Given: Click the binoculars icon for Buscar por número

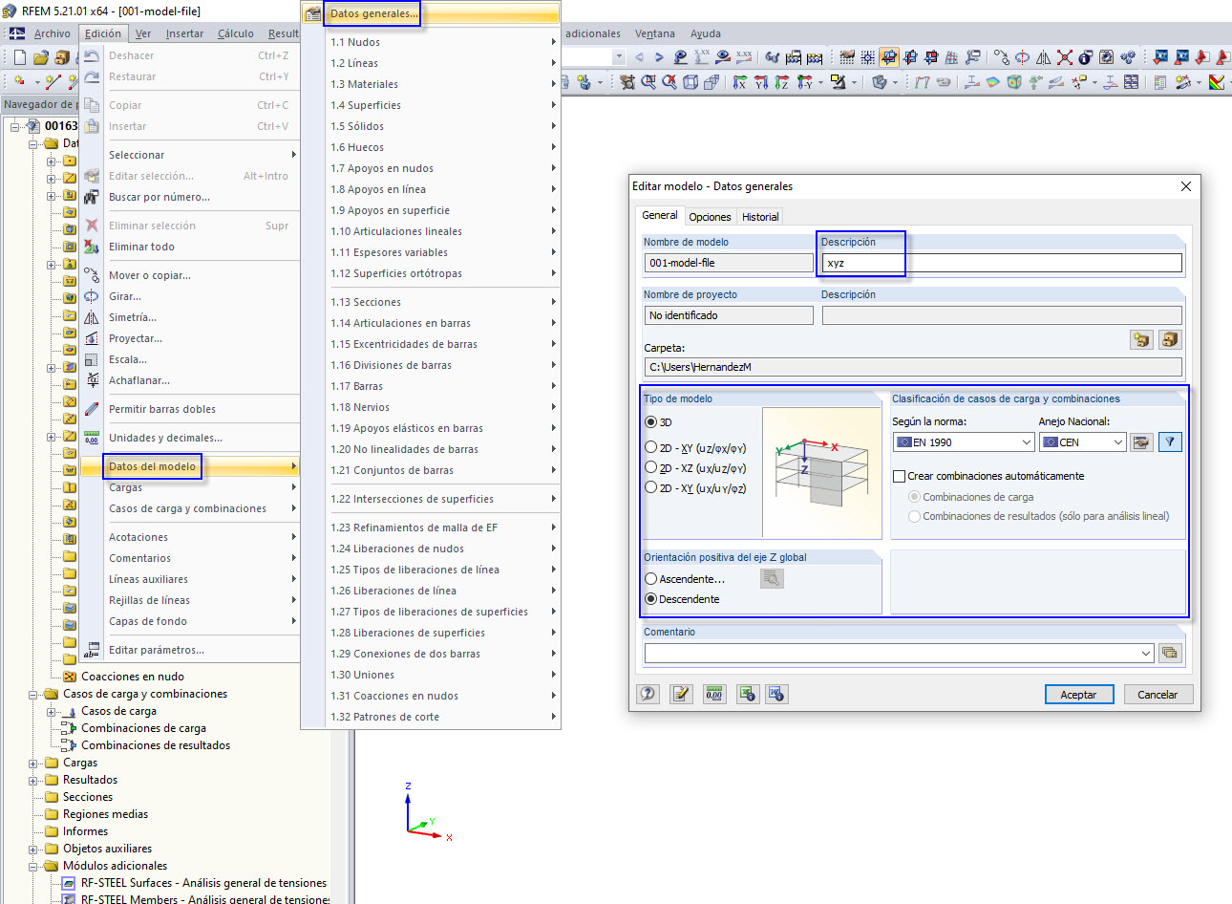Looking at the screenshot, I should (92, 197).
